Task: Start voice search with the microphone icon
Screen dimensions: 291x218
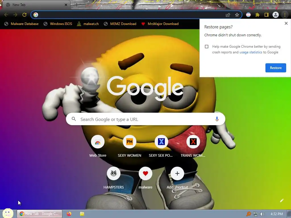Action: (217, 119)
